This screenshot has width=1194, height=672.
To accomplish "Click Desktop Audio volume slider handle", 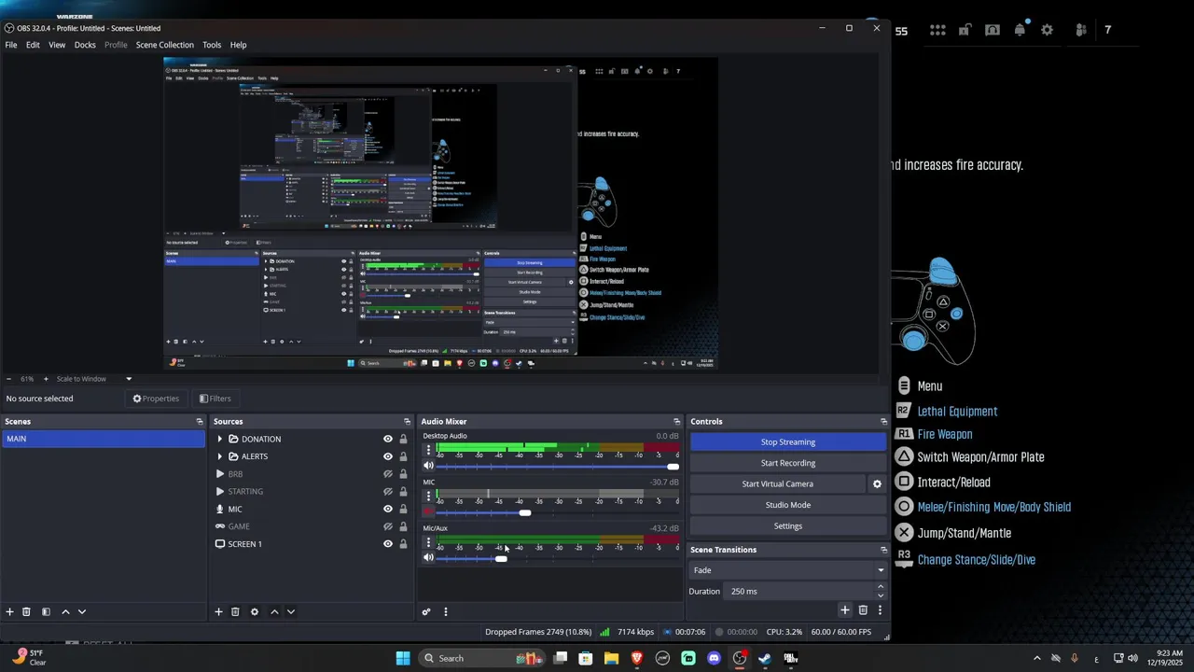I will [673, 466].
